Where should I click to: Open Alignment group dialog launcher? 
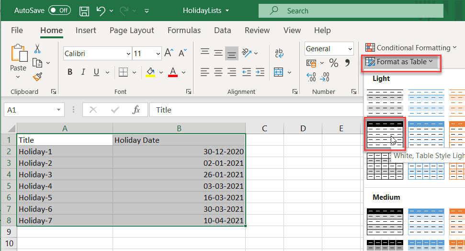coord(295,91)
